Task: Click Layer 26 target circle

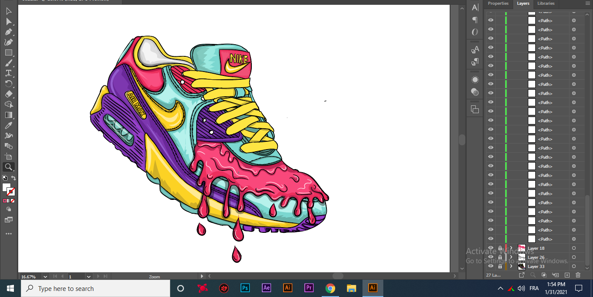Action: (x=574, y=258)
